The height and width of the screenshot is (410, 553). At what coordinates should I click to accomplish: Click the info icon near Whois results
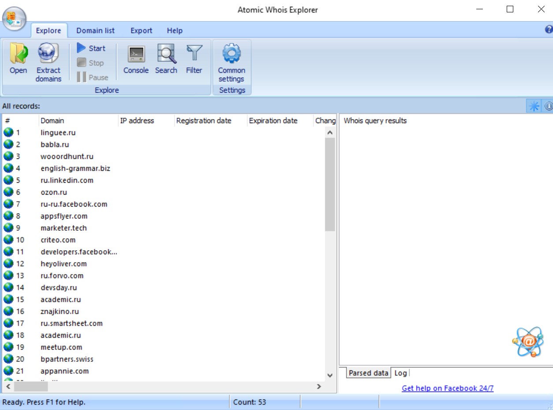(x=548, y=105)
